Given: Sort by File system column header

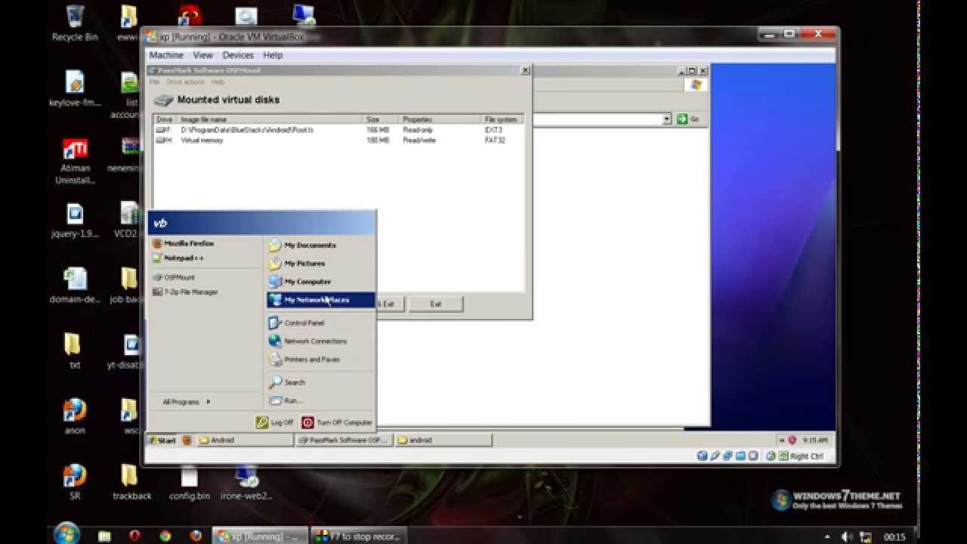Looking at the screenshot, I should [x=502, y=119].
